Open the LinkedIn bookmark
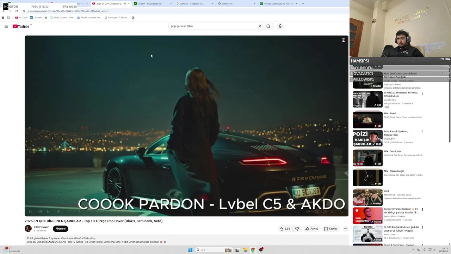 tap(36, 18)
